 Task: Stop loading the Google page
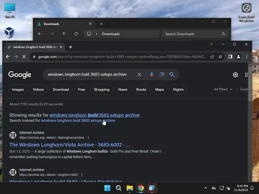point(24,57)
